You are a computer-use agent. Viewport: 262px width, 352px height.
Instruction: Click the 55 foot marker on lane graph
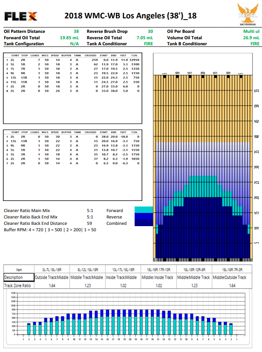pos(257,91)
